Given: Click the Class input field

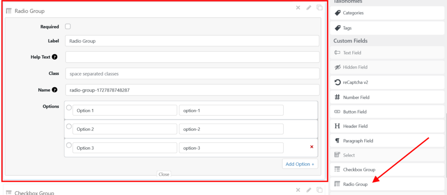Looking at the screenshot, I should (192, 74).
